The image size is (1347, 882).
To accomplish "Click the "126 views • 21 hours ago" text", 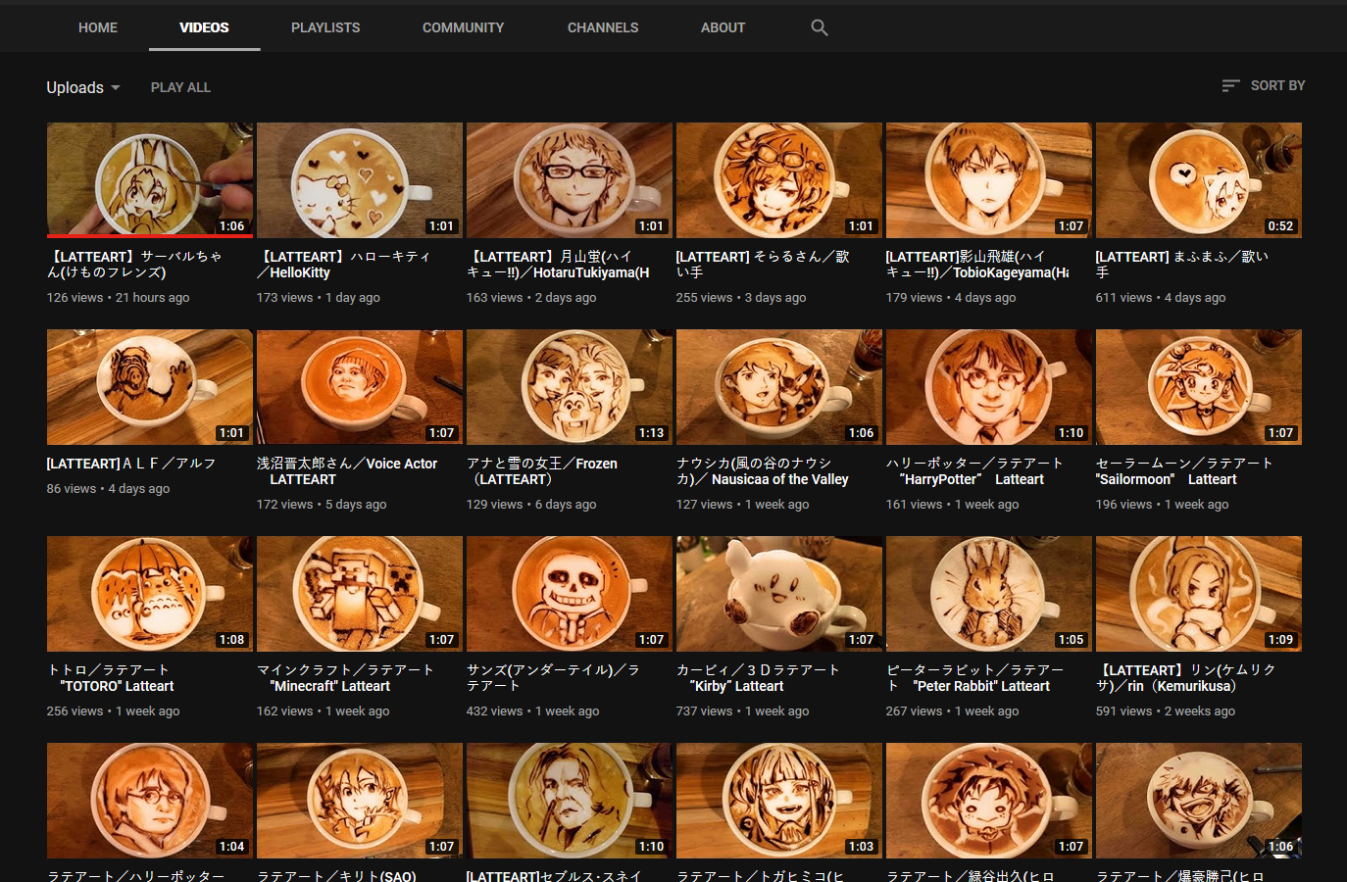I will [x=119, y=297].
